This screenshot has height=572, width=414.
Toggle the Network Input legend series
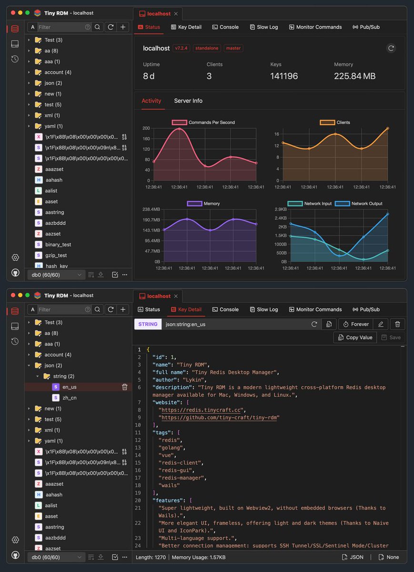point(309,204)
